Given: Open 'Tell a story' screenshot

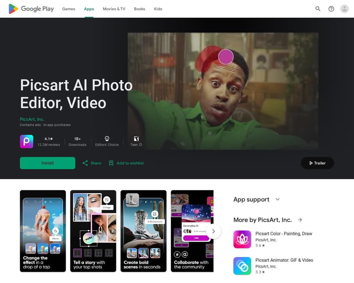Looking at the screenshot, I should point(93,231).
